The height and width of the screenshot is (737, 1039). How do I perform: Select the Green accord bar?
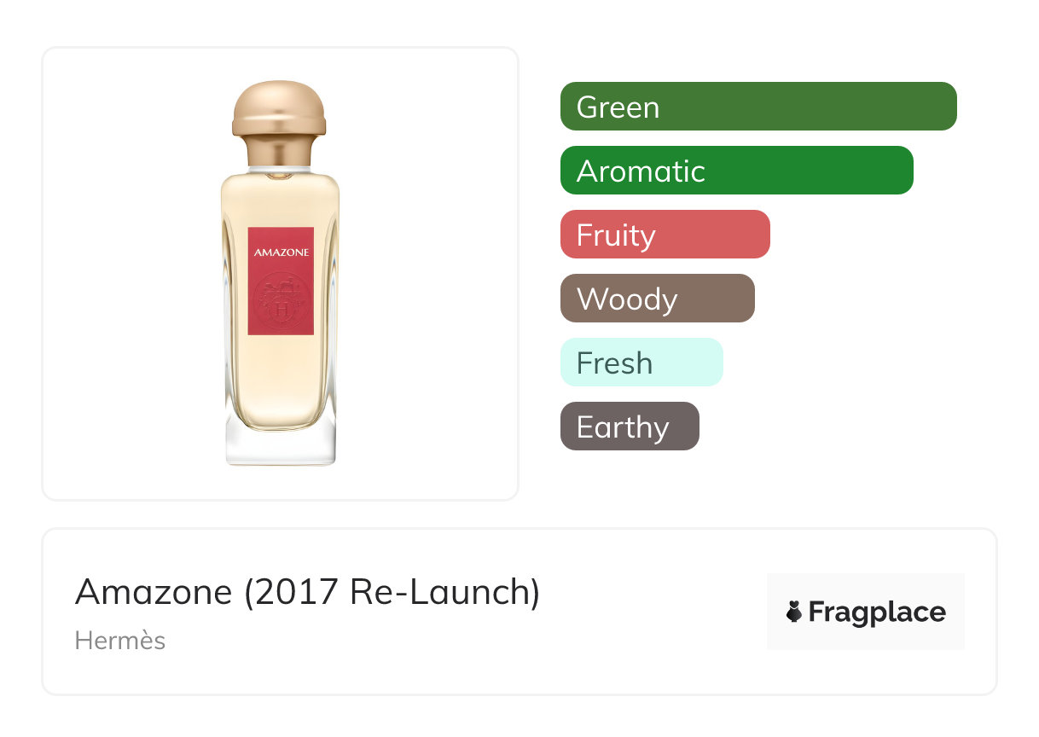[x=757, y=107]
